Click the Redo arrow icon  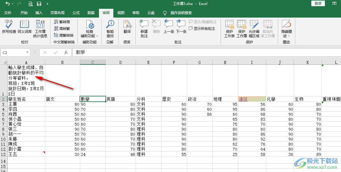[x=19, y=4]
